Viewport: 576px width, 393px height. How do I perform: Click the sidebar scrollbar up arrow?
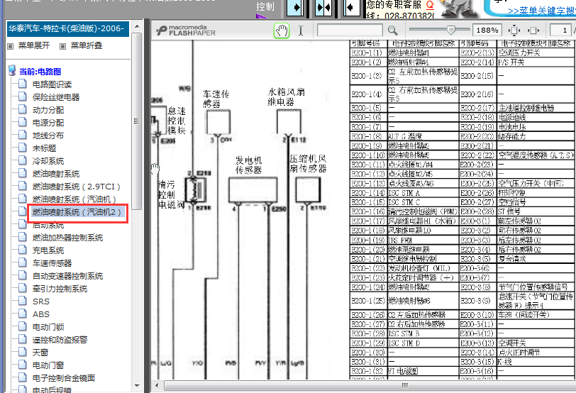coord(137,26)
